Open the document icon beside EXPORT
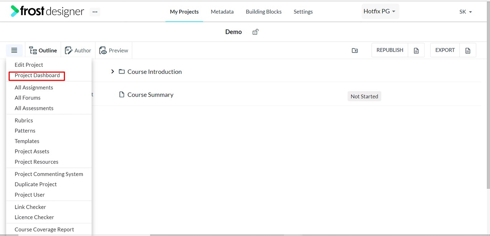This screenshot has height=236, width=490. [468, 51]
